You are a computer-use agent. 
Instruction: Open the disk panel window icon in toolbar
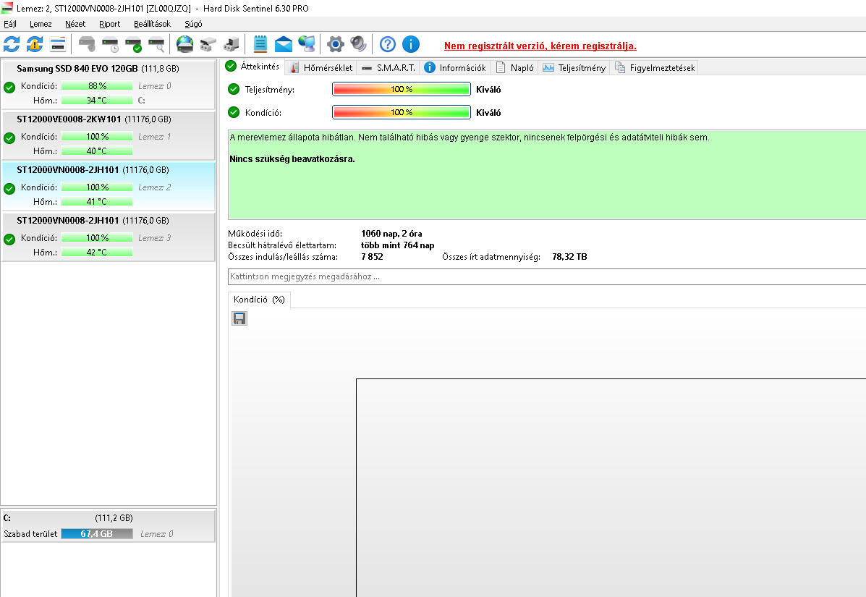pos(58,44)
